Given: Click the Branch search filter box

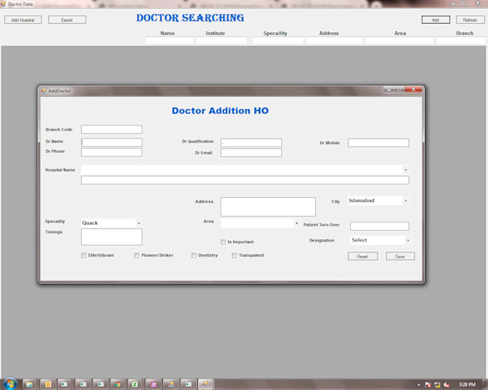Looking at the screenshot, I should (461, 40).
